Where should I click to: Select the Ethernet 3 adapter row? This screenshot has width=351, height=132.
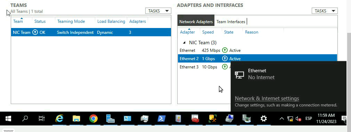204,67
